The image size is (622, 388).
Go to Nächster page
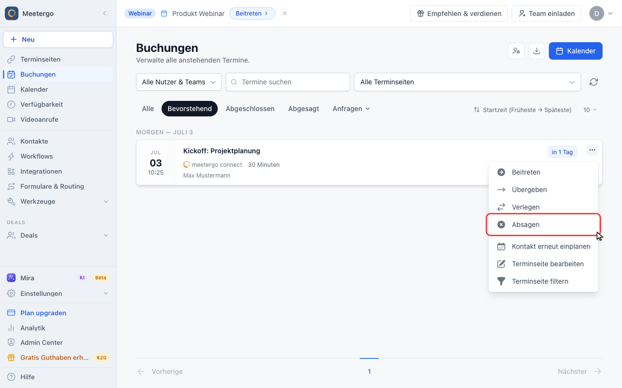click(580, 372)
